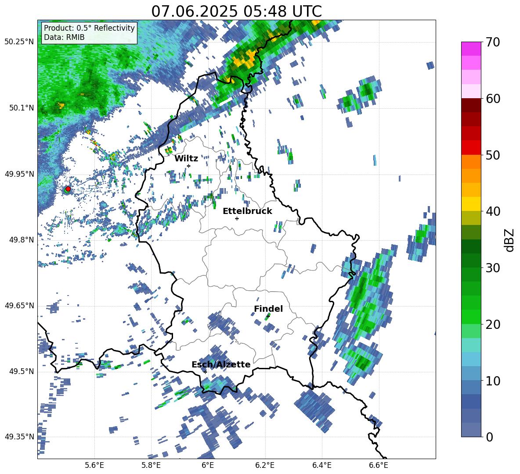Click the 49.35°N latitude label
This screenshot has height=474, width=520.
click(x=19, y=437)
